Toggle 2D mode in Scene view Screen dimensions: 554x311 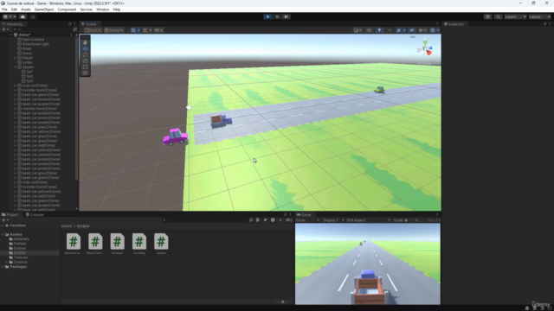pos(369,30)
